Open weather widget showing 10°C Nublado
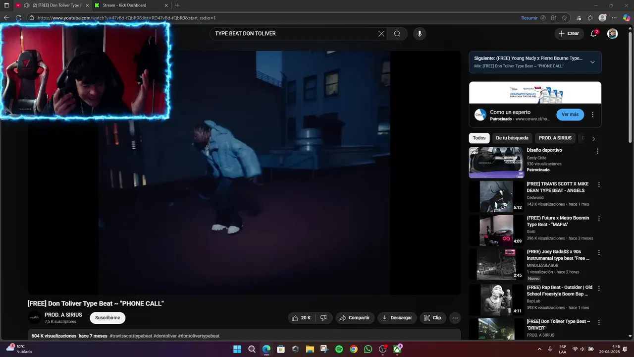Screen dimensions: 634x357 click(x=19, y=349)
